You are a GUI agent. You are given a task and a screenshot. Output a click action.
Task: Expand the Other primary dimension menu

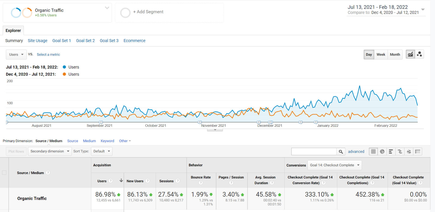point(125,141)
